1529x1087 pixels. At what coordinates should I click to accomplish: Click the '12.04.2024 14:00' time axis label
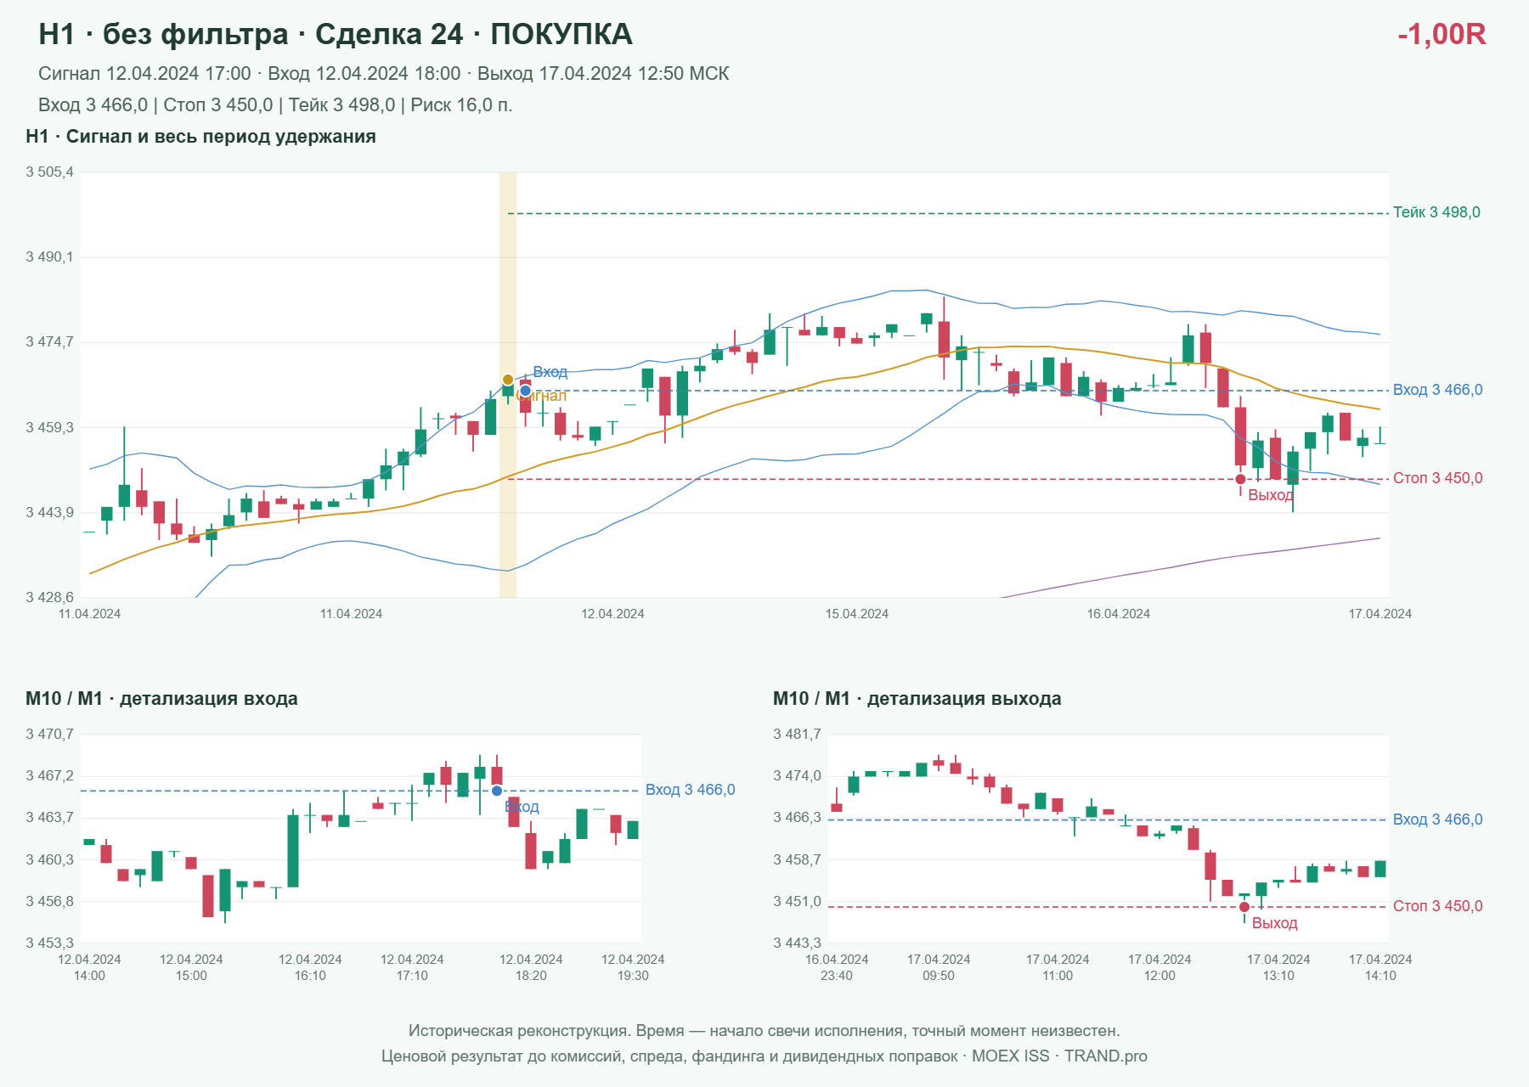click(x=89, y=967)
